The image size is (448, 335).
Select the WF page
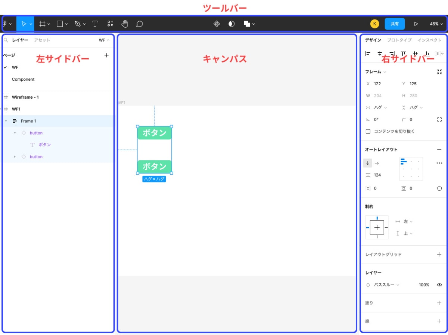tap(15, 67)
